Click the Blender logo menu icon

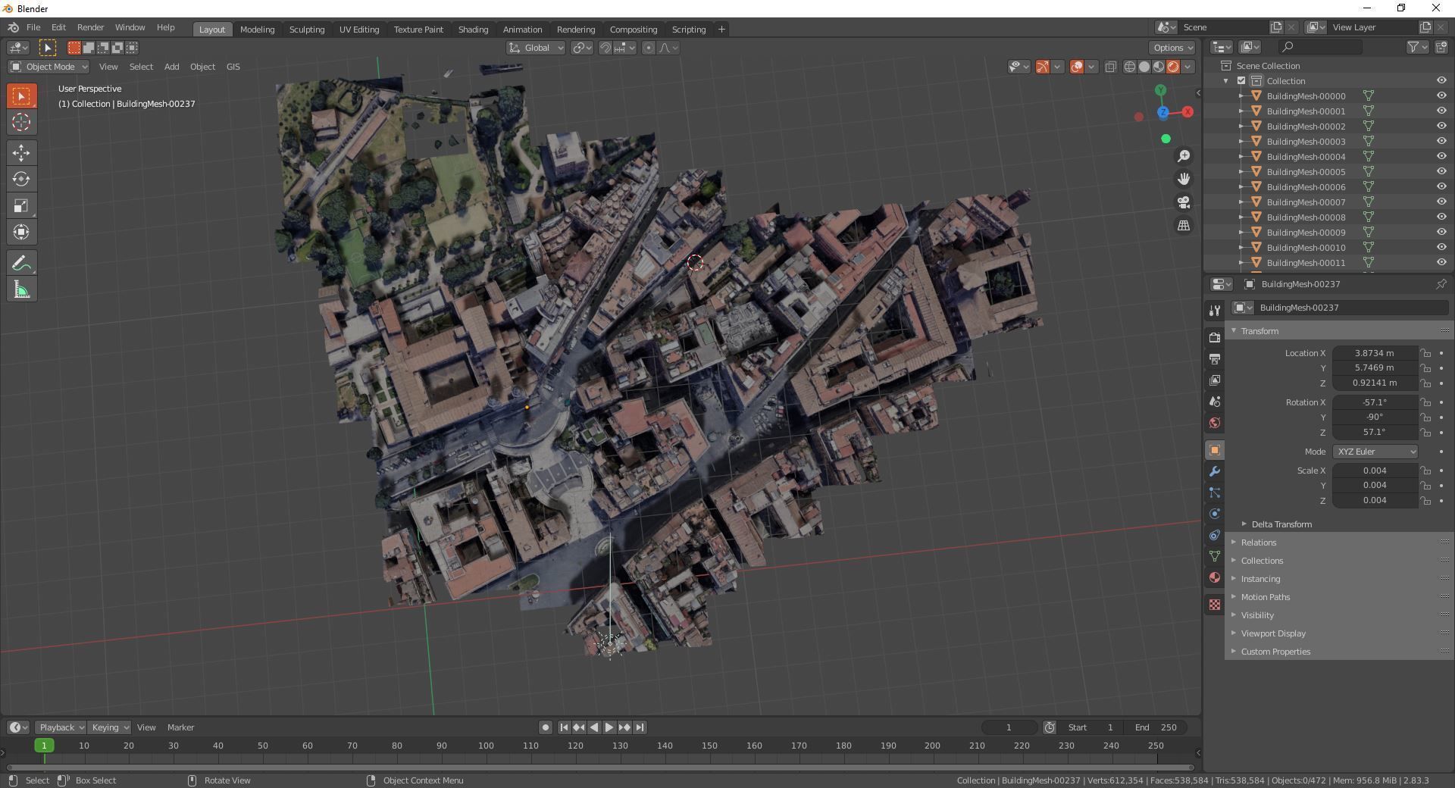(x=14, y=27)
